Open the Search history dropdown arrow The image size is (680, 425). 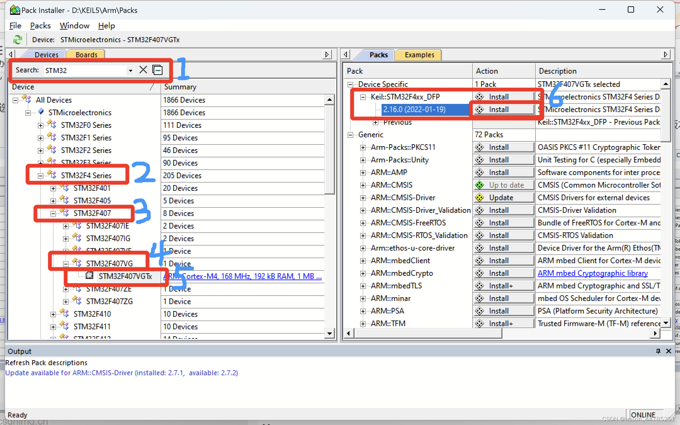[x=130, y=71]
